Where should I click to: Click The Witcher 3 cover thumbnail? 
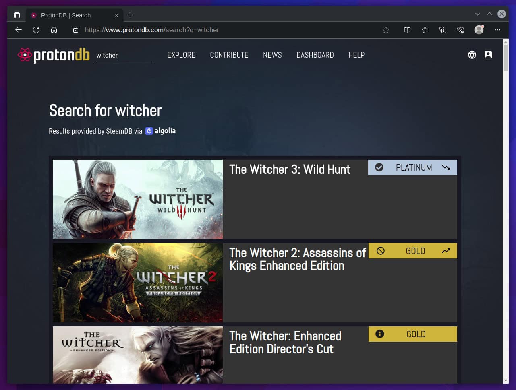(x=137, y=199)
